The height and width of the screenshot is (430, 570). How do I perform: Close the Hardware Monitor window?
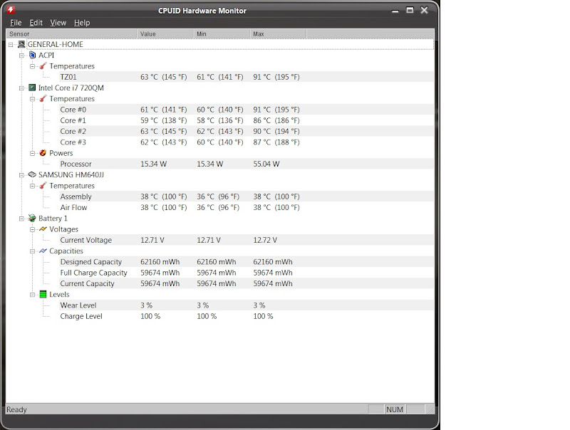[424, 10]
